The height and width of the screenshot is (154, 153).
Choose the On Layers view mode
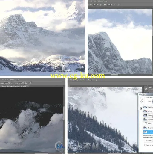coord(148,128)
